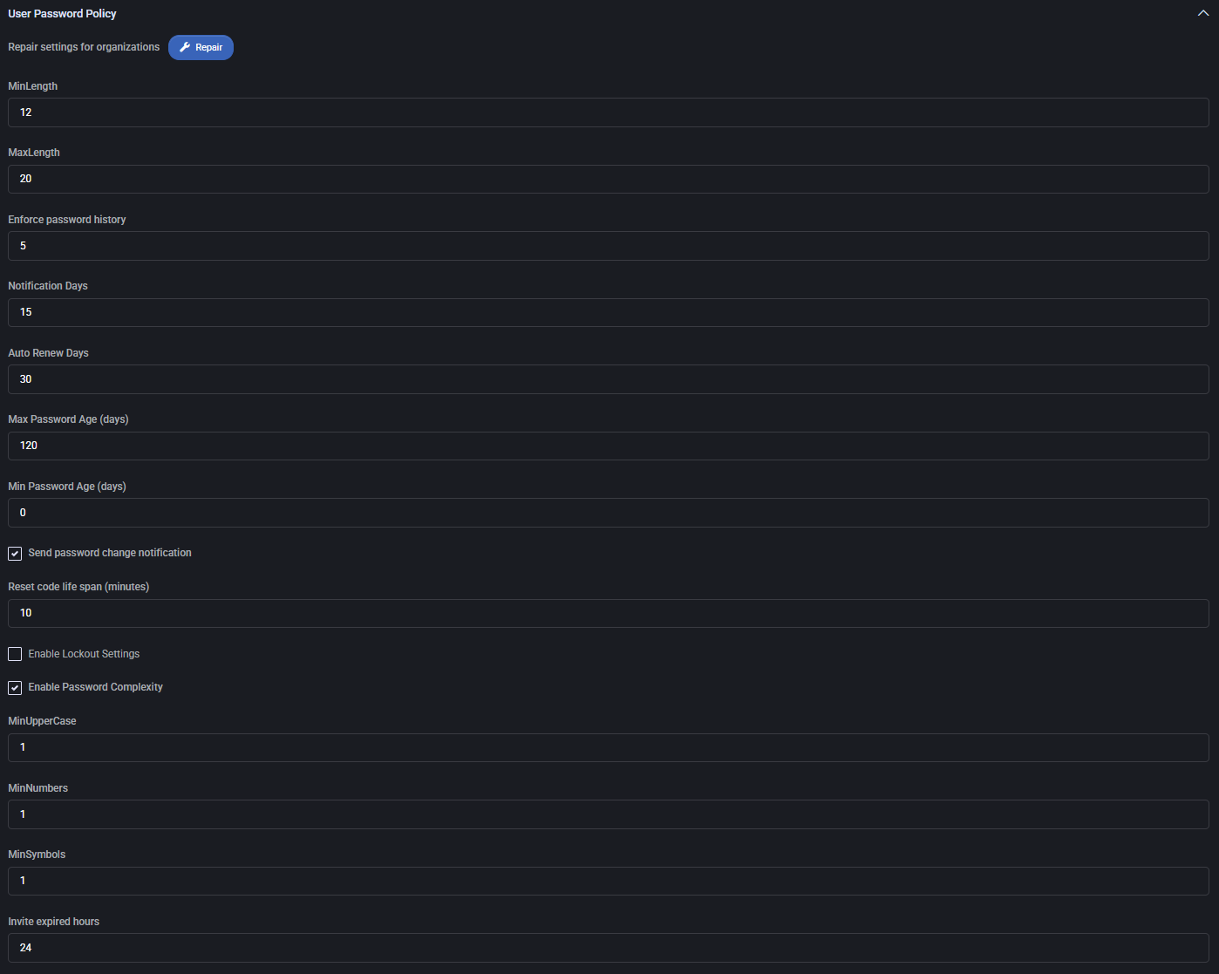
Task: Edit the Enforce password history field
Action: click(x=609, y=246)
